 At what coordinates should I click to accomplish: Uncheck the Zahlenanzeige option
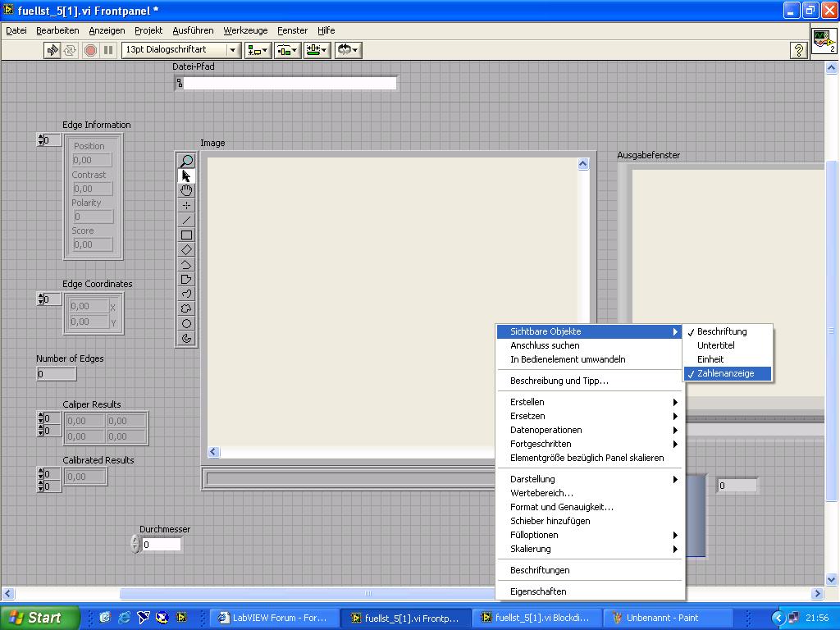click(x=725, y=373)
